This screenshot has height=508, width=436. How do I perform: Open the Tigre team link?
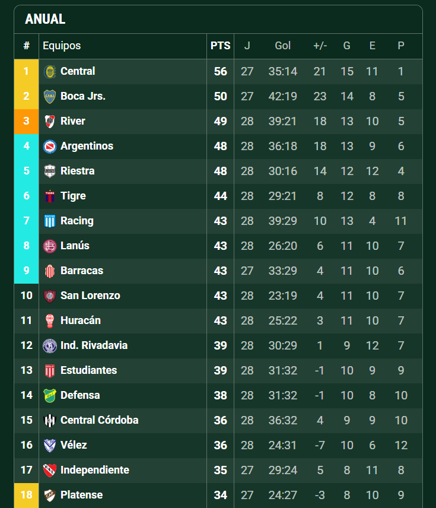tap(73, 196)
